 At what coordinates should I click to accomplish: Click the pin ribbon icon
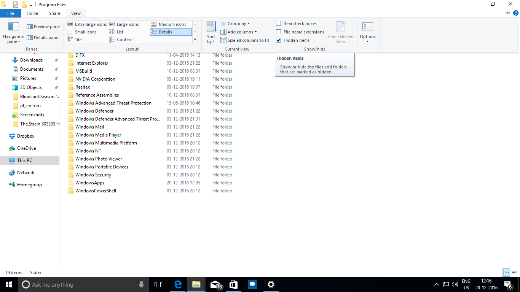point(507,13)
